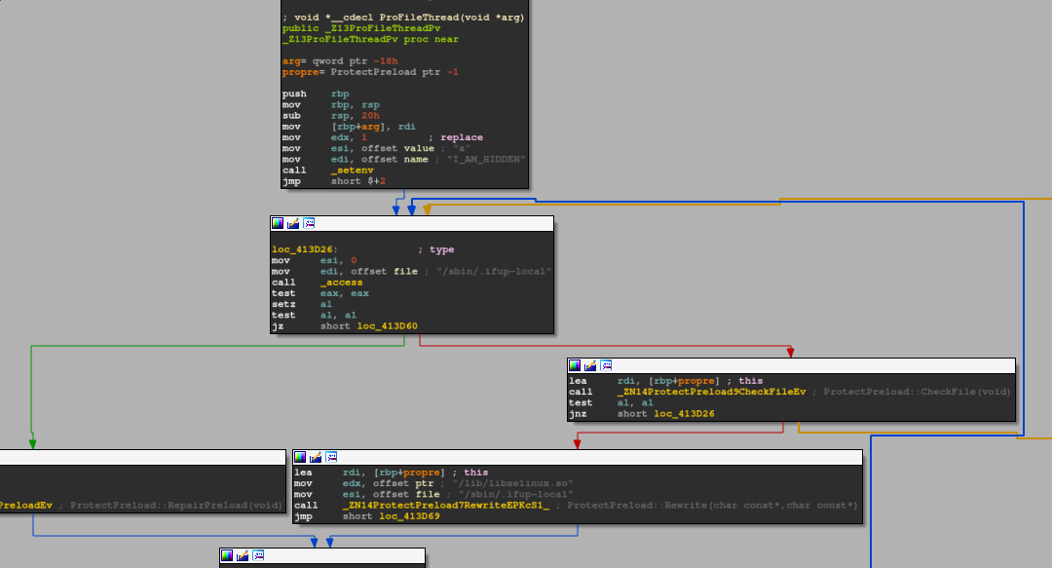Click the color icon on the loc_413D26 block

pos(278,223)
